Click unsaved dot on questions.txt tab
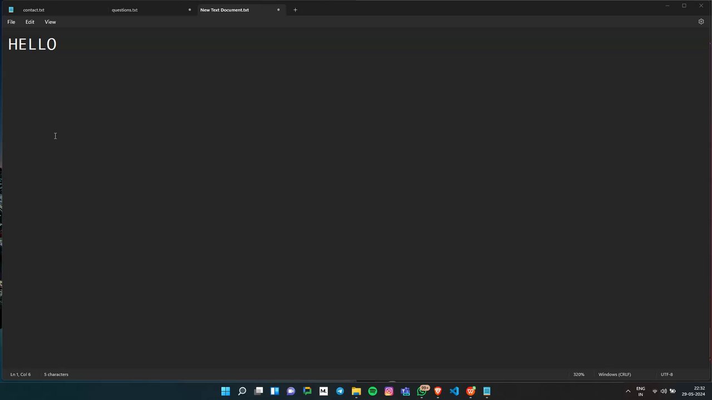 (x=190, y=9)
